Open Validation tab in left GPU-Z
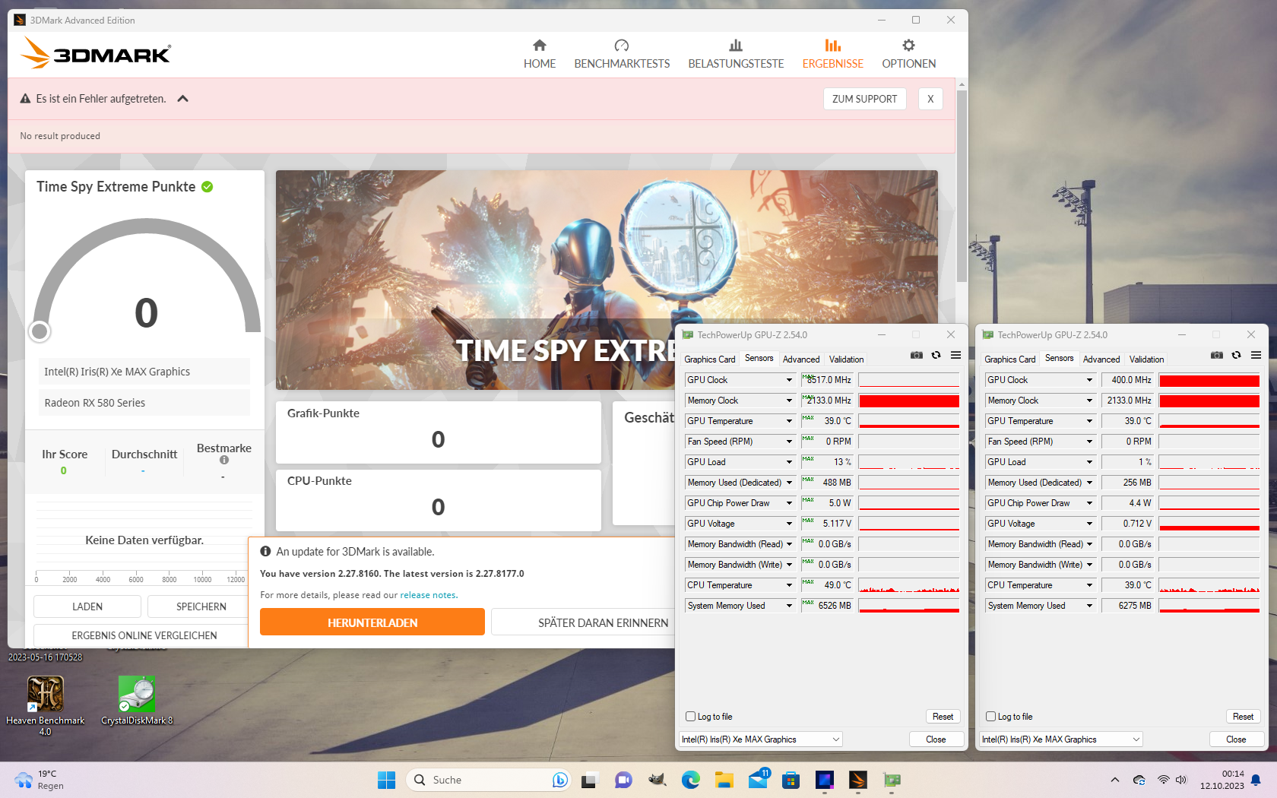 tap(846, 359)
